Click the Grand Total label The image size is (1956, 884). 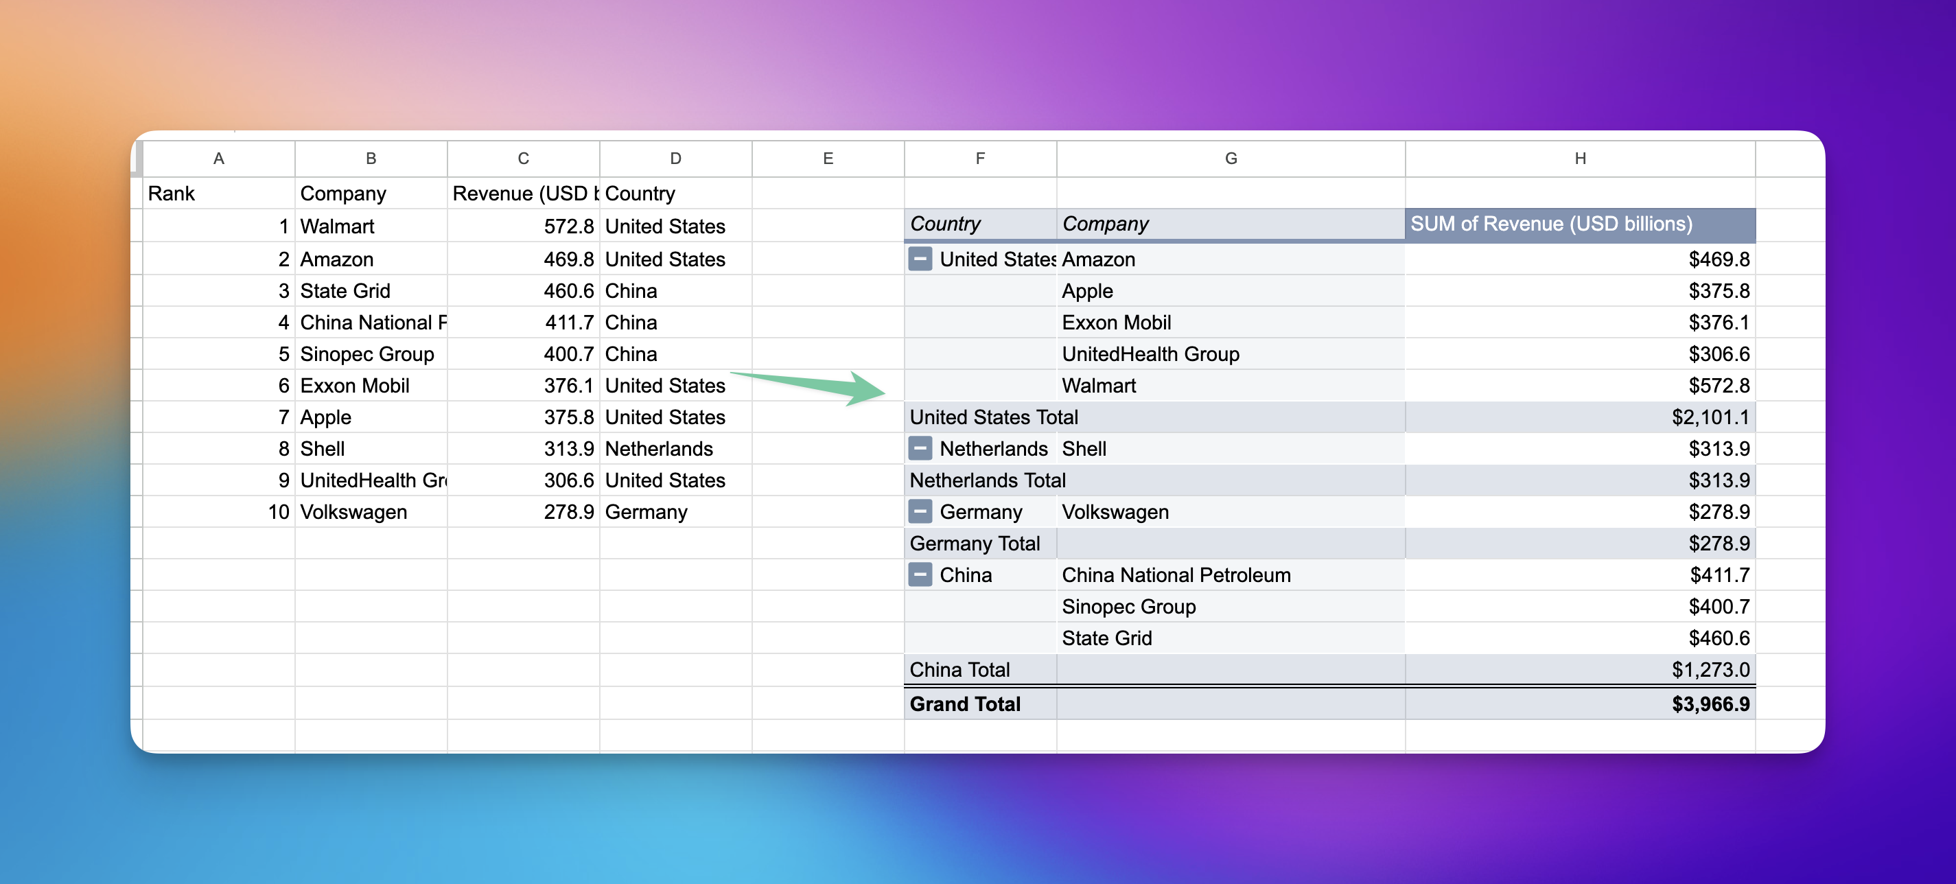pyautogui.click(x=964, y=703)
